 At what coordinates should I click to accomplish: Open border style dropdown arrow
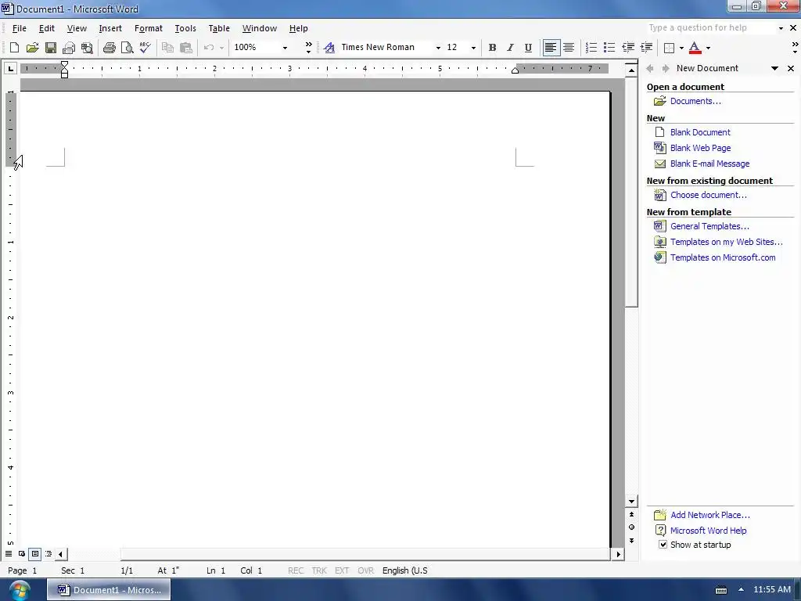coord(681,48)
